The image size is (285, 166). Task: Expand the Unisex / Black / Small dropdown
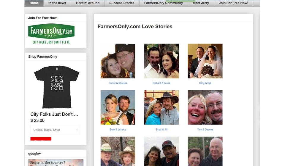click(x=55, y=130)
